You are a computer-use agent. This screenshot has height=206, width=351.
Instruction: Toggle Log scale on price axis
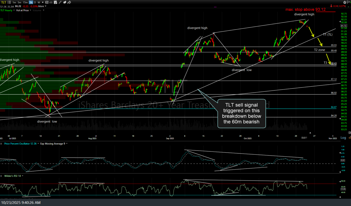coord(343,138)
